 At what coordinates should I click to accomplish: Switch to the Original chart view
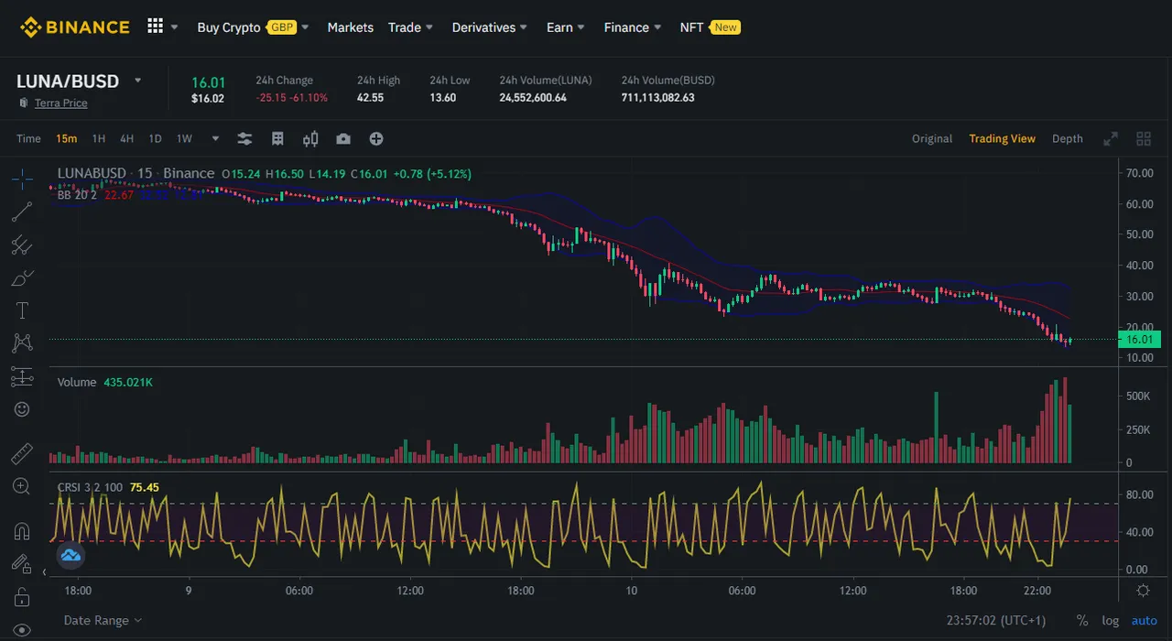tap(932, 139)
